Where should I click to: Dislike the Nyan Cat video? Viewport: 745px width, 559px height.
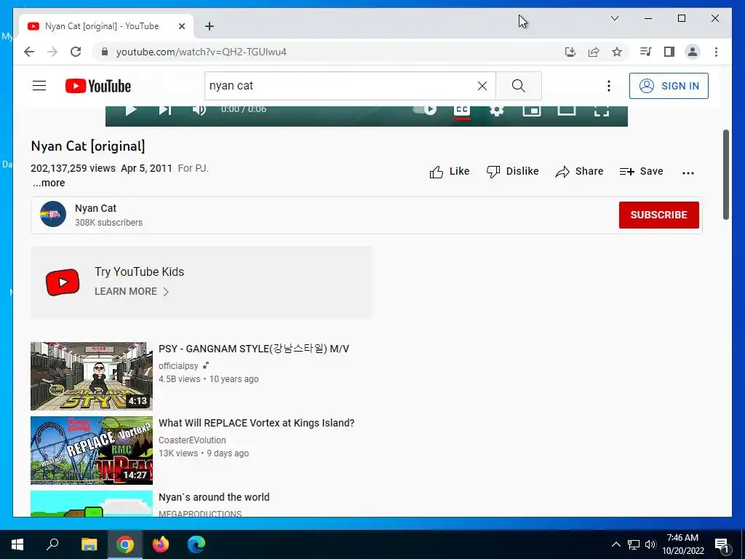(x=513, y=172)
